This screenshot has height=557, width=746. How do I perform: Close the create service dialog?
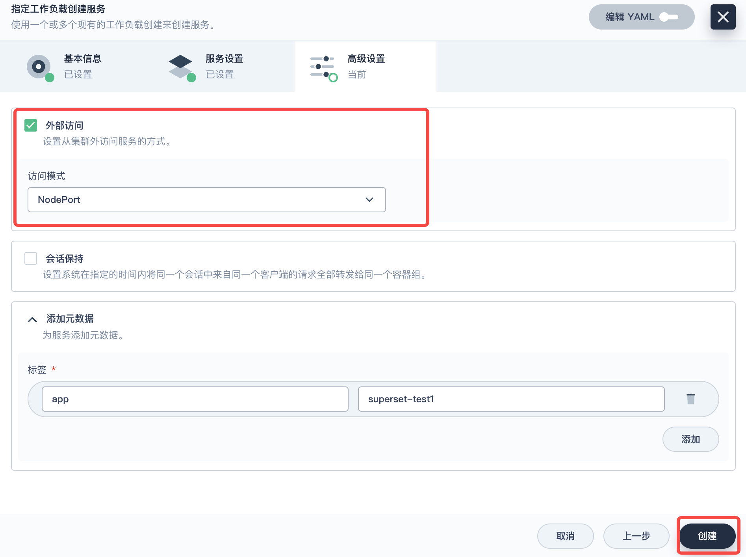click(x=723, y=17)
